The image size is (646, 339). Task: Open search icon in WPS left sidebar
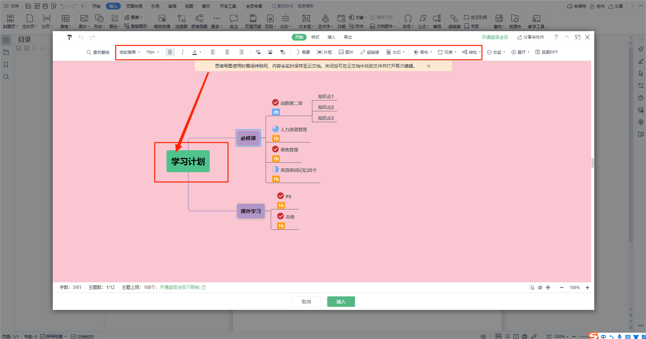coord(6,77)
